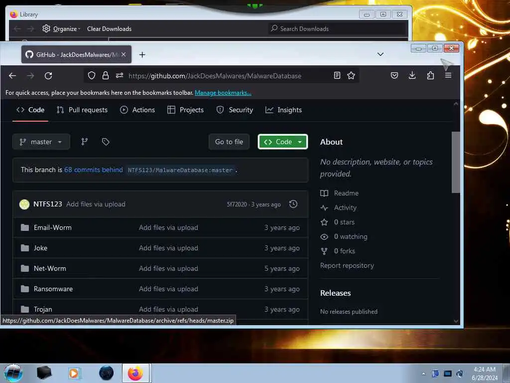Click Clear Downloads in Library window
Image resolution: width=510 pixels, height=383 pixels.
pyautogui.click(x=109, y=28)
